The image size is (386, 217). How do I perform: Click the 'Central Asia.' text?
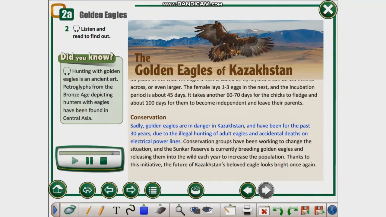[78, 118]
